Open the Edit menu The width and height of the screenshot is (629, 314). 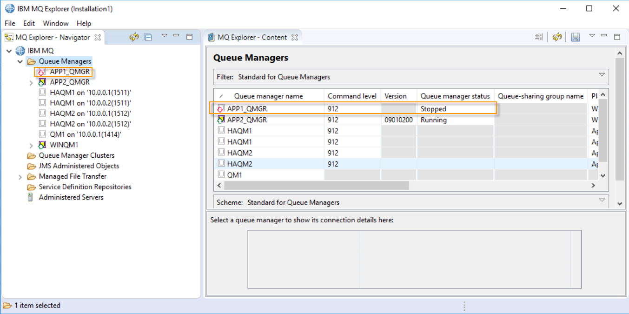[x=29, y=23]
